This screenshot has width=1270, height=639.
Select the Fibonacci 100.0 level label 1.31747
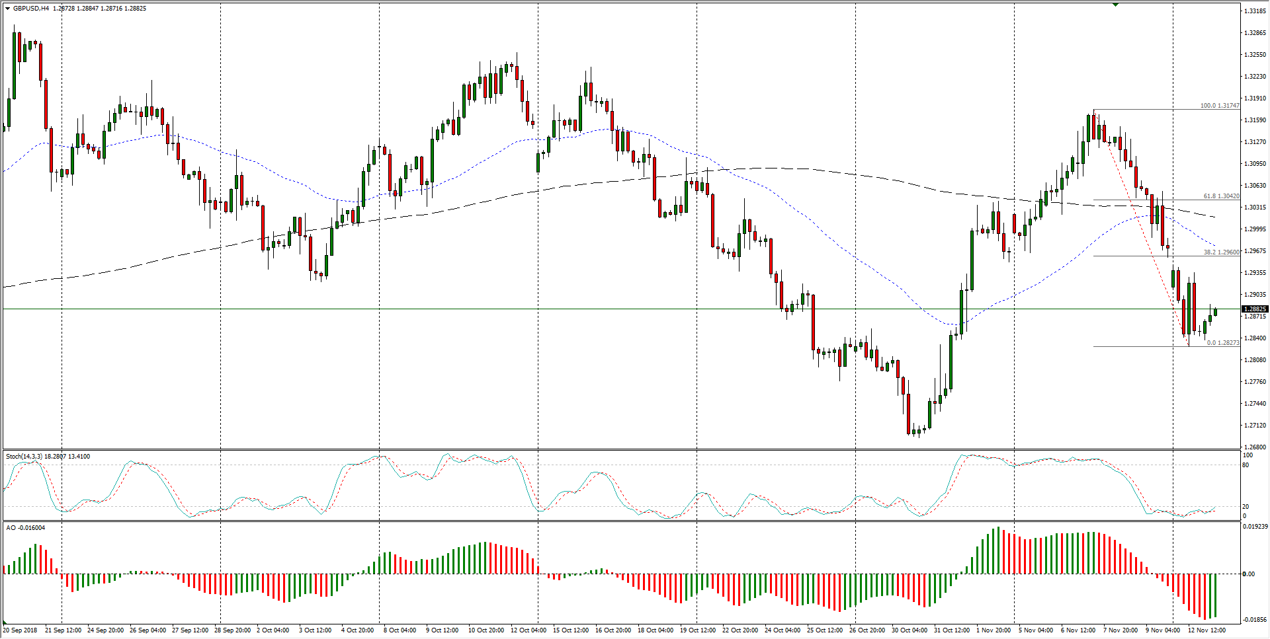pos(1220,106)
